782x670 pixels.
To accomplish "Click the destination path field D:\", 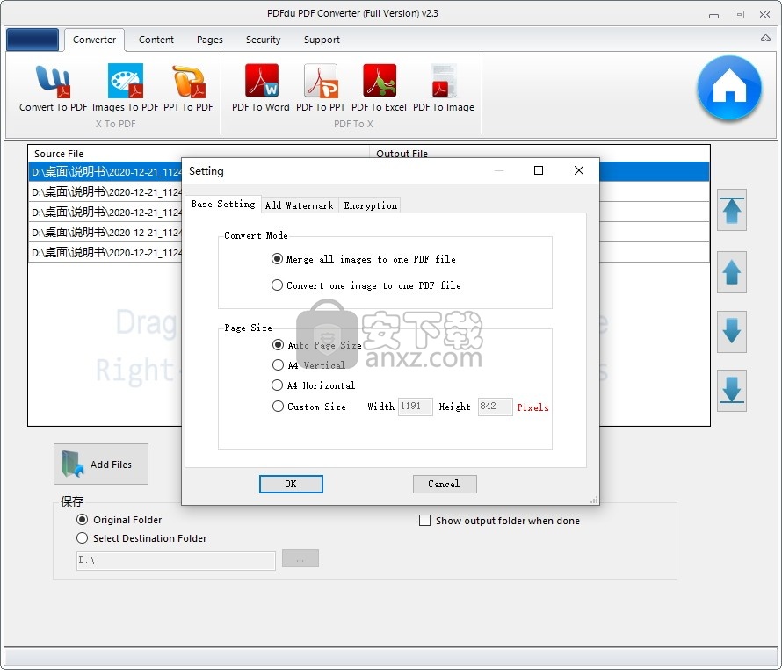I will 176,560.
